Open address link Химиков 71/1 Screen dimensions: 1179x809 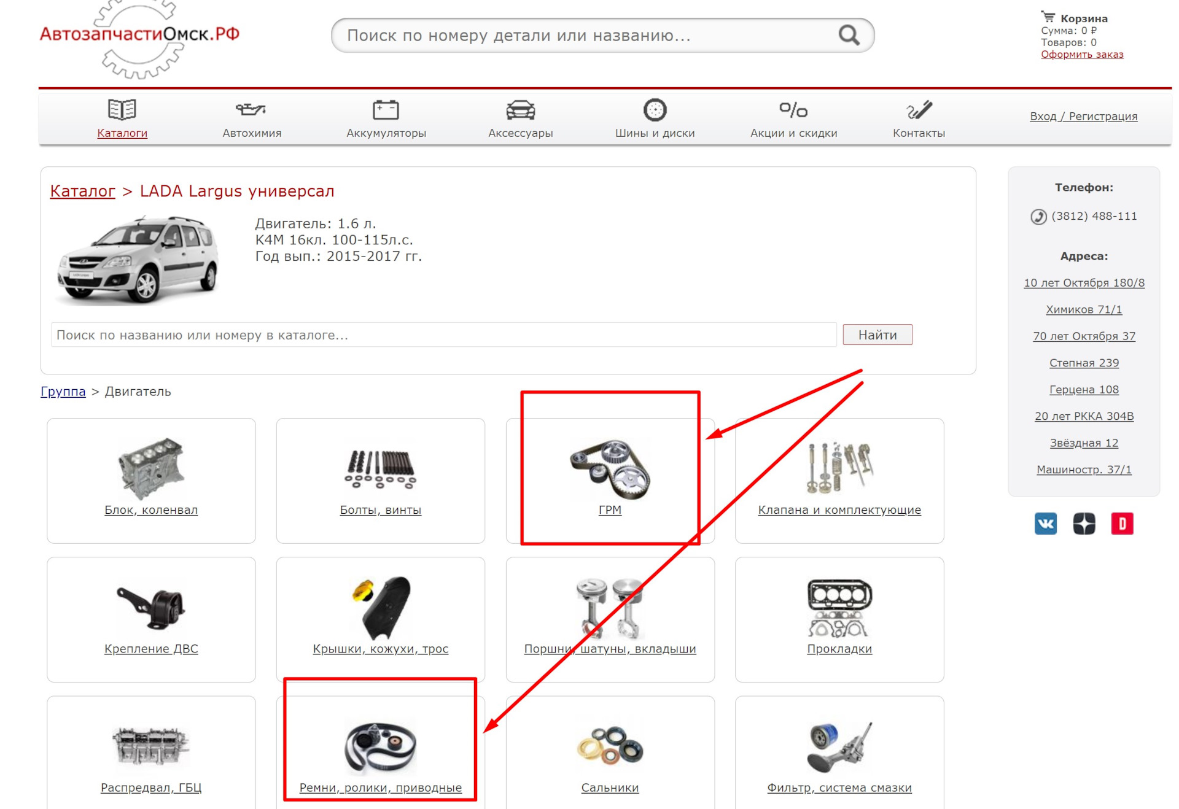(x=1084, y=310)
